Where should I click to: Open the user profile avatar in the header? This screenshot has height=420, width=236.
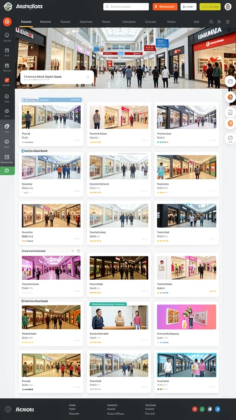(228, 7)
